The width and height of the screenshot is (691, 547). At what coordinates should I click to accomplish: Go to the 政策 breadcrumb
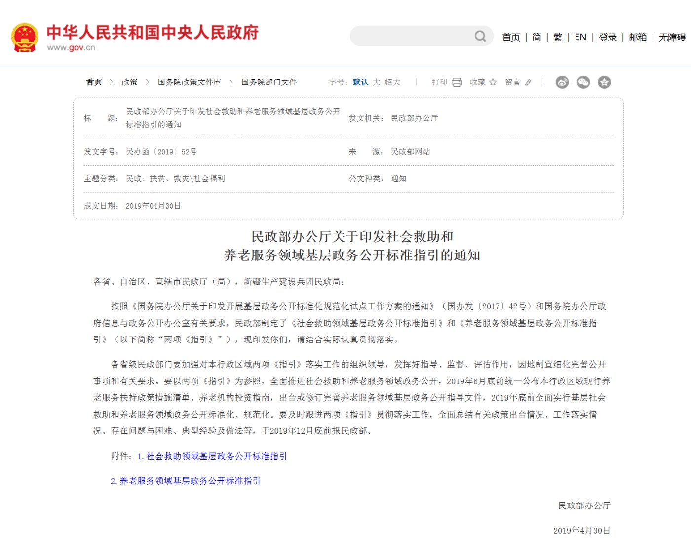130,82
